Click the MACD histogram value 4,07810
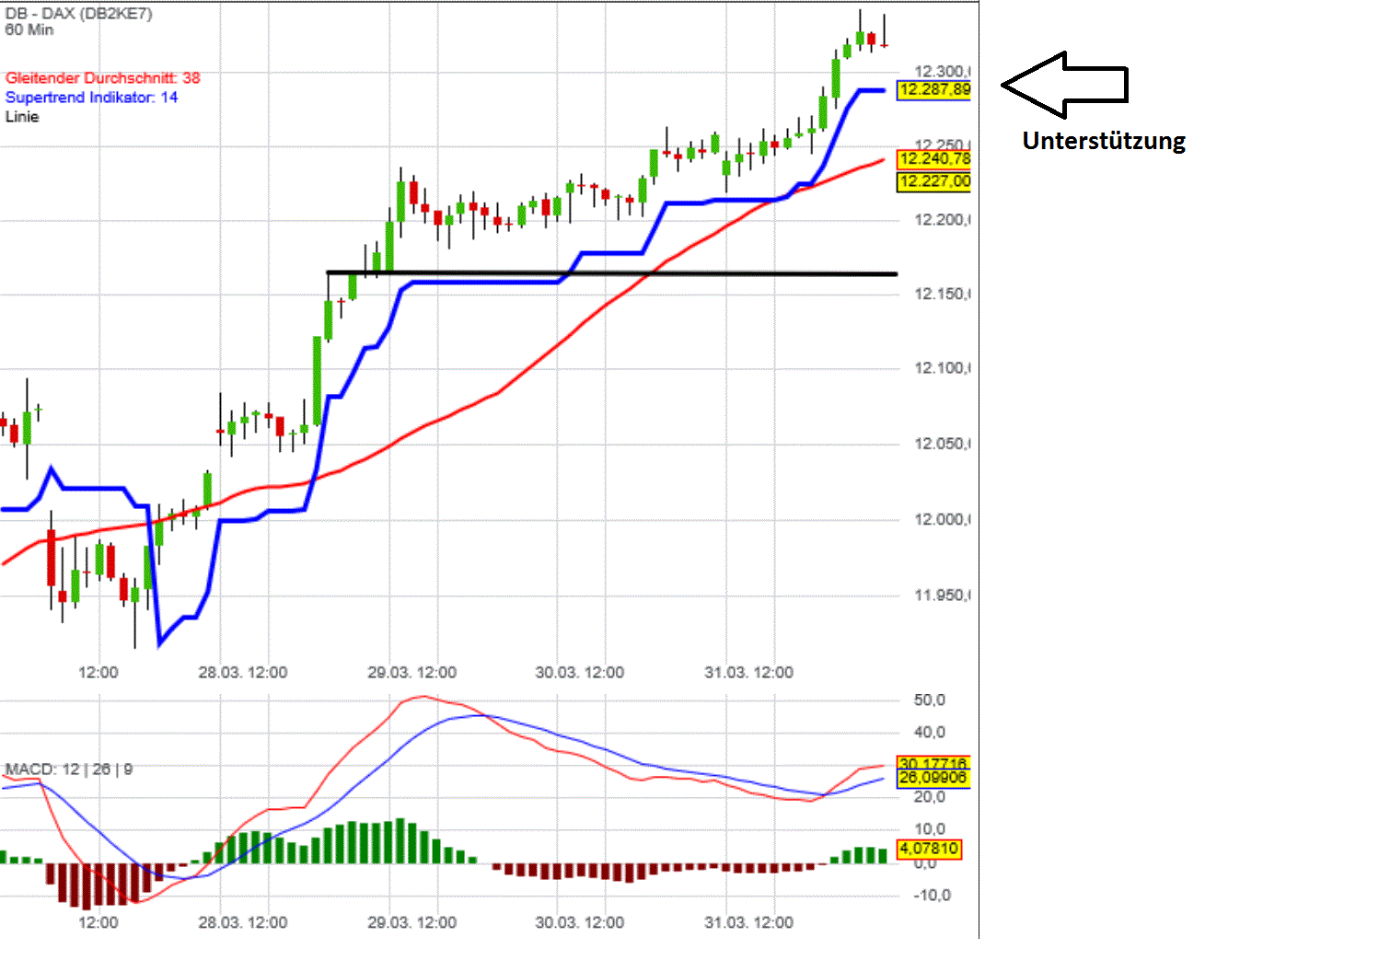This screenshot has width=1379, height=960. (x=929, y=850)
